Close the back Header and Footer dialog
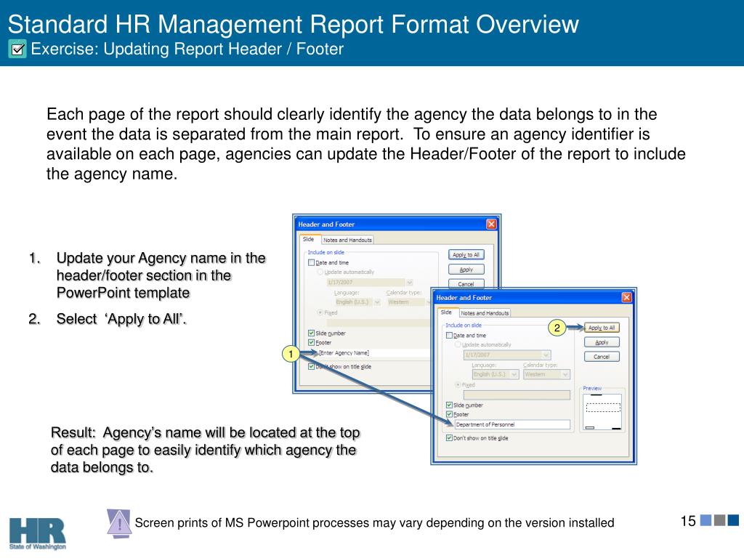 pos(491,224)
